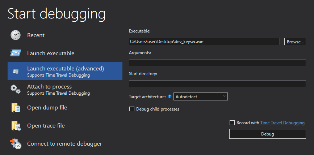Click the Connect to remote debugger icon
This screenshot has width=314, height=155.
tap(16, 144)
